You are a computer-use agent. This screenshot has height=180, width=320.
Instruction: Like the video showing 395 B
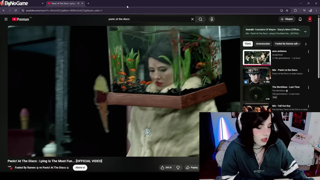(166, 167)
